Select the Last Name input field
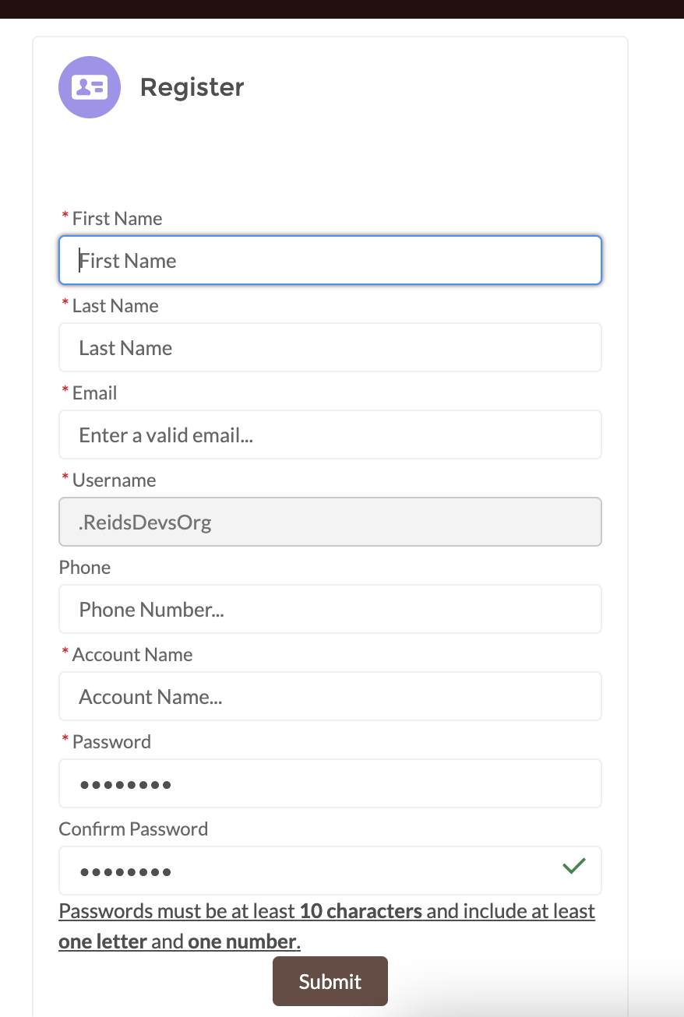684x1017 pixels. pyautogui.click(x=330, y=347)
